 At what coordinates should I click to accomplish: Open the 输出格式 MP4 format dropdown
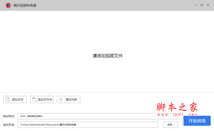coord(98,116)
